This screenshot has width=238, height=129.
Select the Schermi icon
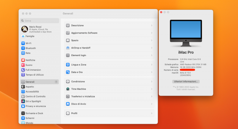(x=23, y=118)
